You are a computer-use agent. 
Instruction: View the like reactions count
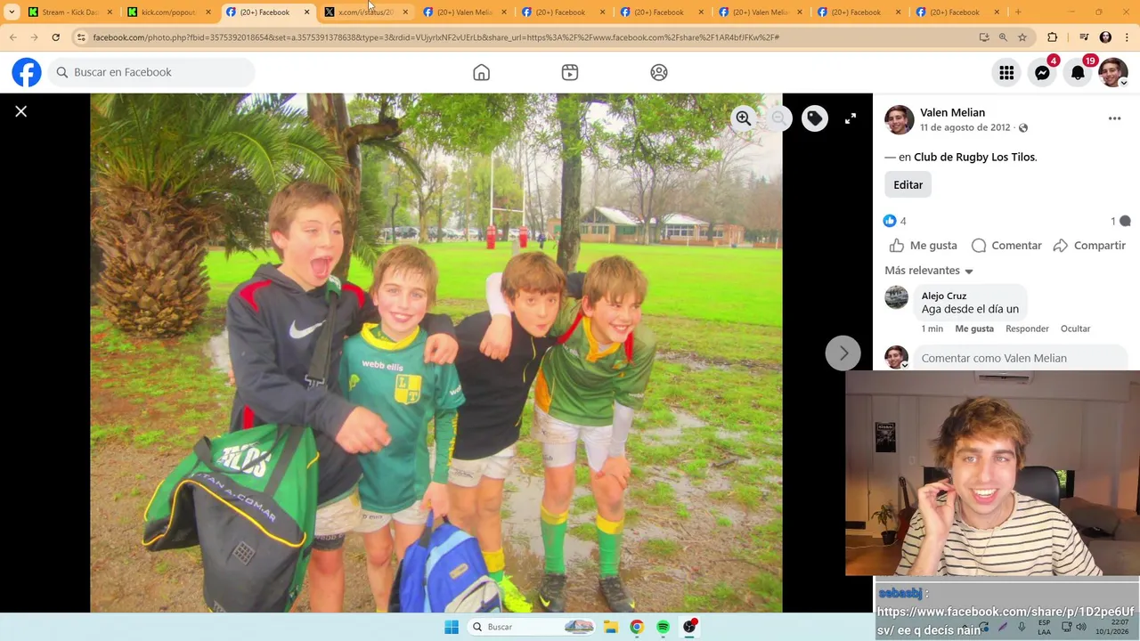tap(894, 221)
